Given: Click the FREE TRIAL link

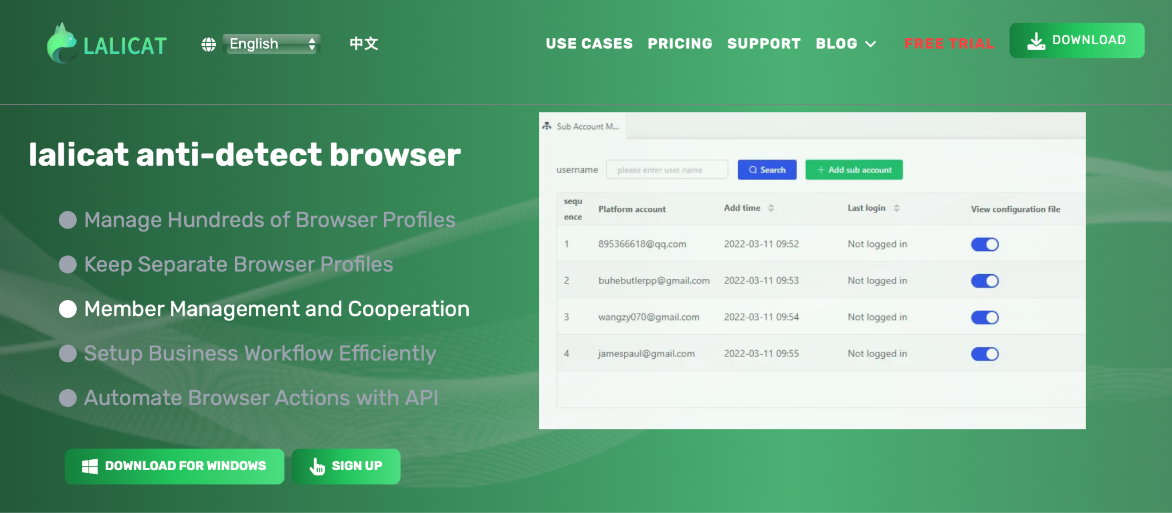Looking at the screenshot, I should 949,43.
